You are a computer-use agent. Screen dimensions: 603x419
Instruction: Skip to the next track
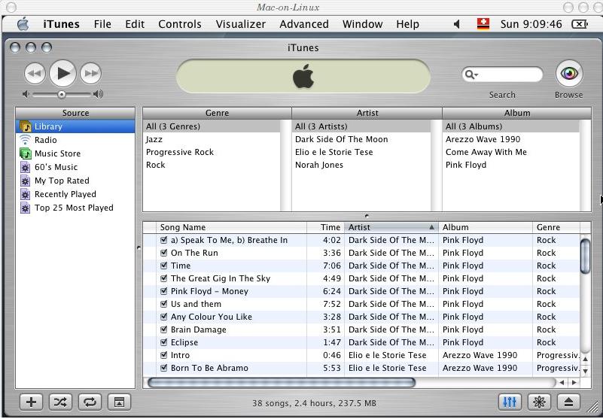tap(91, 74)
